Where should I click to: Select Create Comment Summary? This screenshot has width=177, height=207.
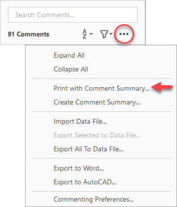(x=101, y=102)
